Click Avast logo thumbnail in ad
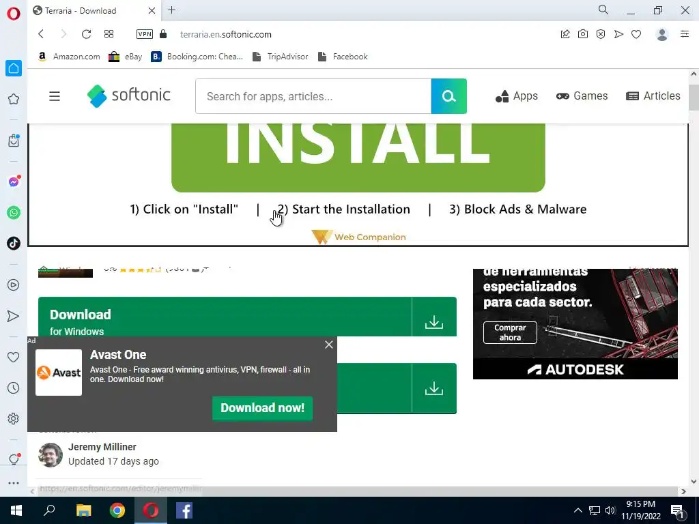699x524 pixels. 59,373
